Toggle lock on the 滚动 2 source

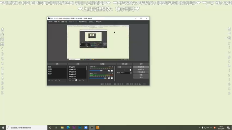[72, 69]
